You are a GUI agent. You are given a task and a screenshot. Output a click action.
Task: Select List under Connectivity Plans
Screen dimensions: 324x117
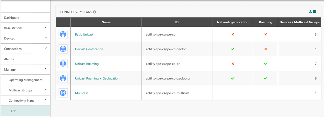click(13, 111)
